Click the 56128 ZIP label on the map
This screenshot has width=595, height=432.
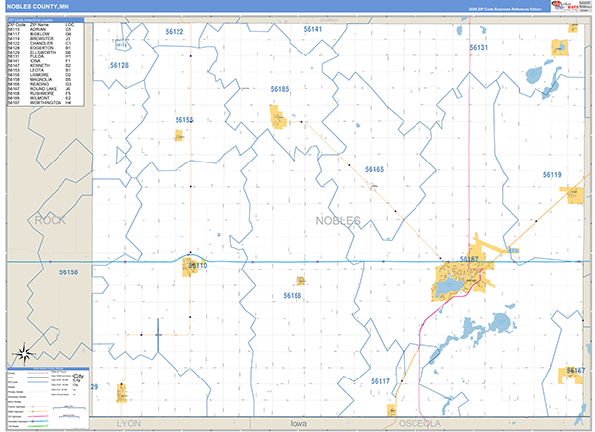(120, 65)
